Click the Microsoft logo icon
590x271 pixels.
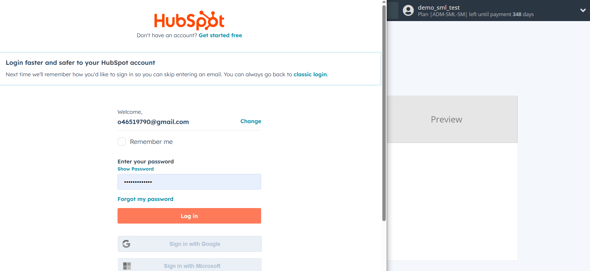click(x=127, y=266)
